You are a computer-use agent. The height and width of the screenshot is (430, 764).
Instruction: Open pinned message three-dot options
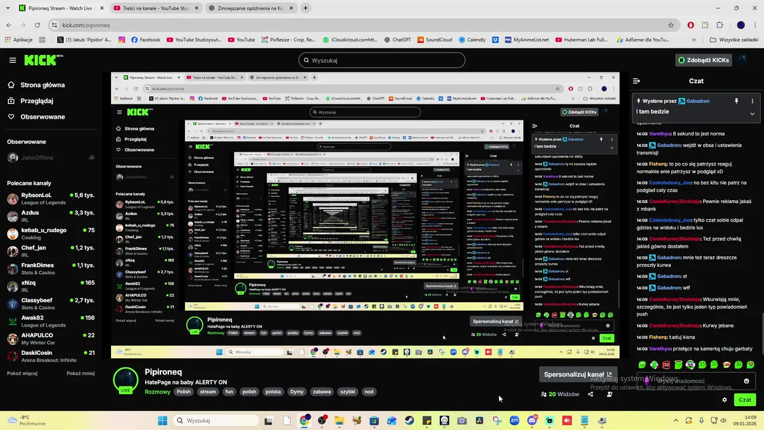[752, 102]
